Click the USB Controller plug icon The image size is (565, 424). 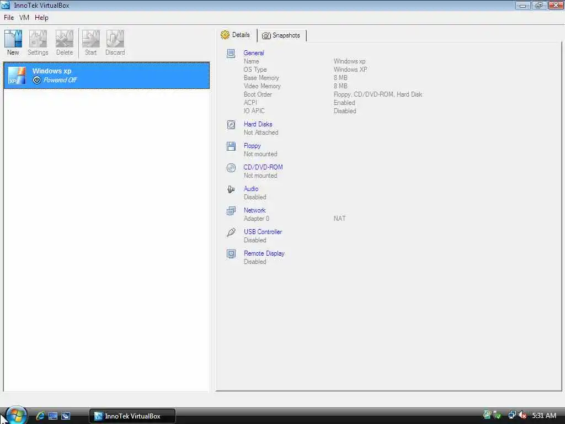coord(231,232)
